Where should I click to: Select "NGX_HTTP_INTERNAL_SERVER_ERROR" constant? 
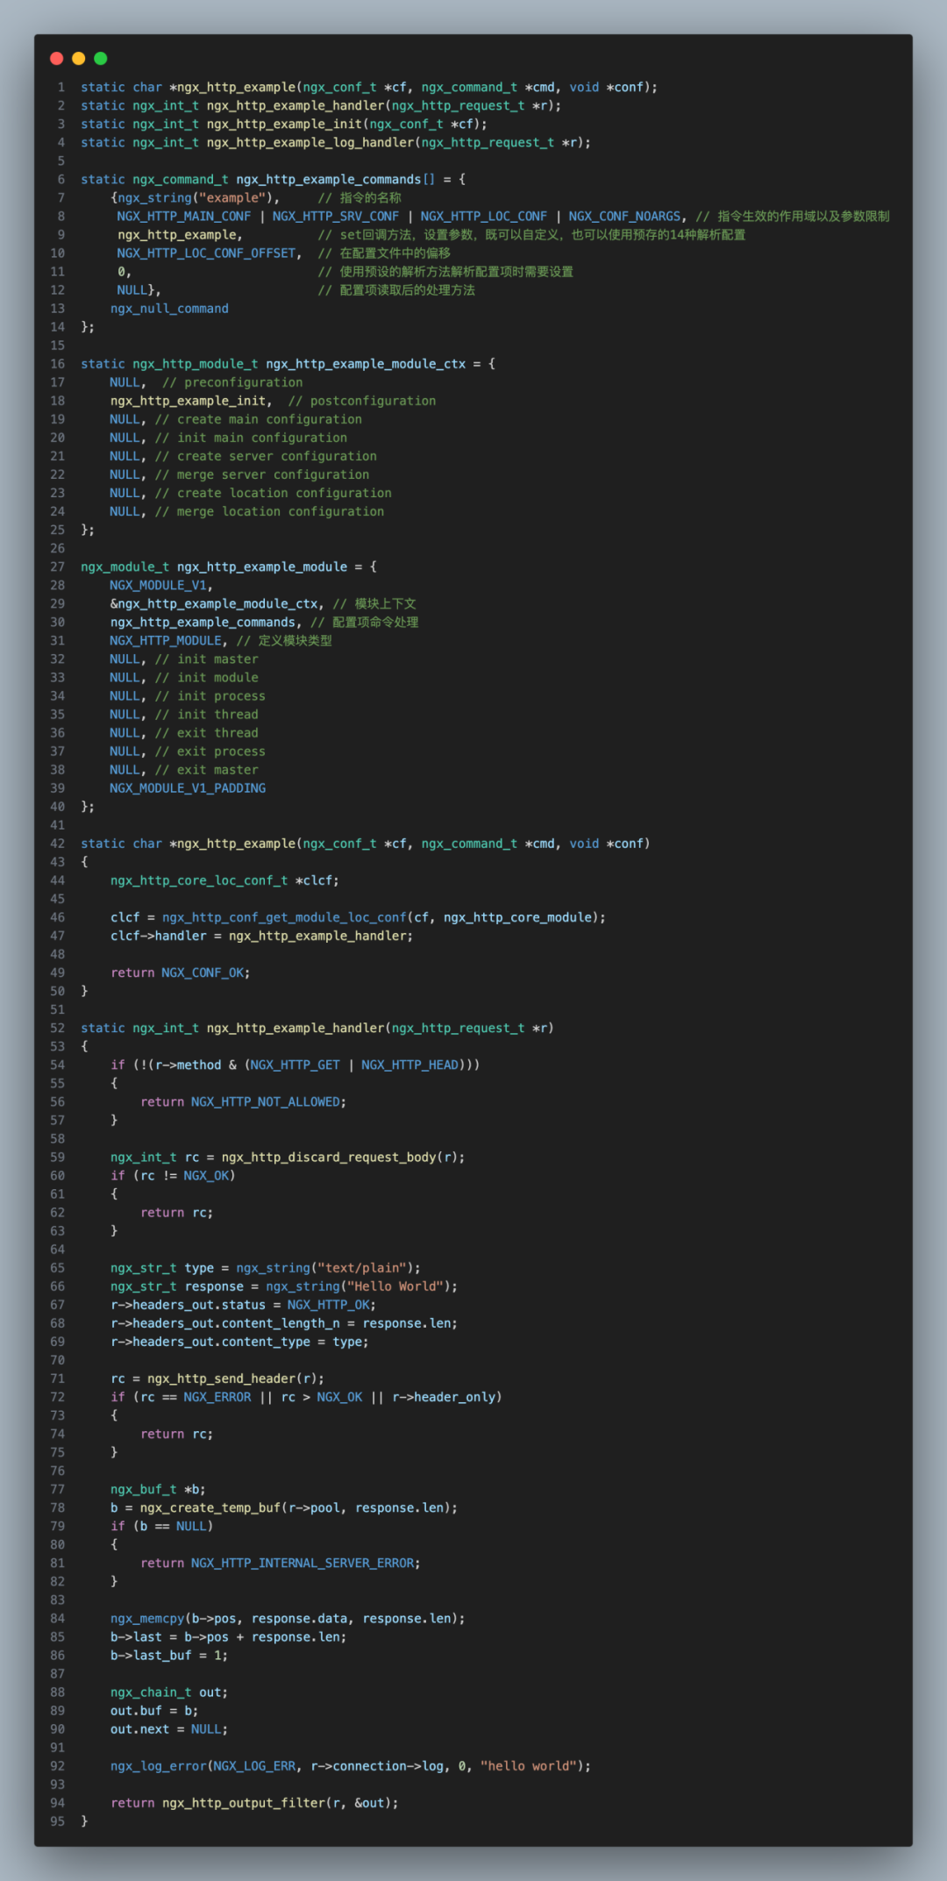(x=303, y=1564)
